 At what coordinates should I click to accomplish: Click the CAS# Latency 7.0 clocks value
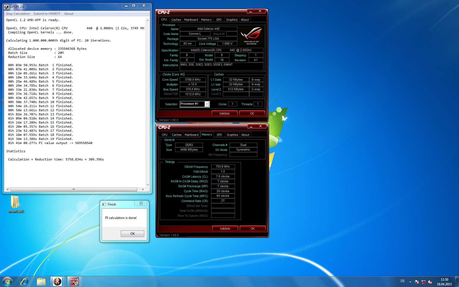[x=223, y=176]
